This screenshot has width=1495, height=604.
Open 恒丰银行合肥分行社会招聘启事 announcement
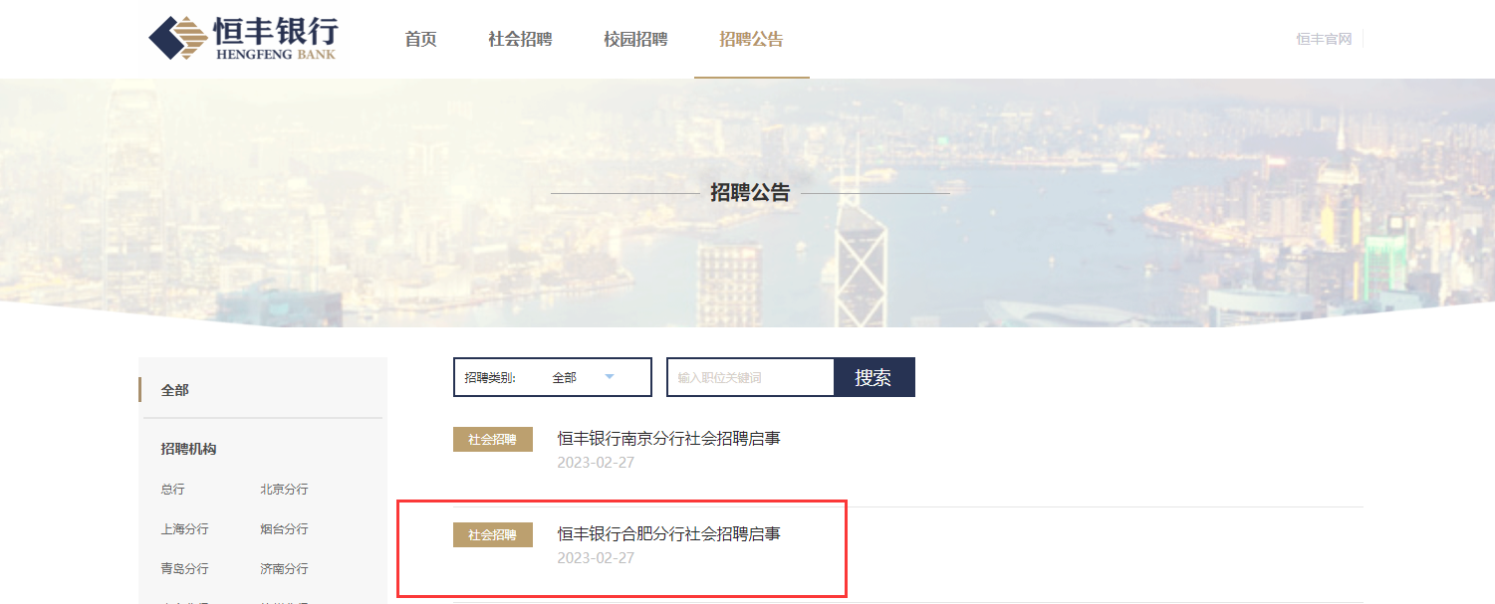pyautogui.click(x=668, y=534)
